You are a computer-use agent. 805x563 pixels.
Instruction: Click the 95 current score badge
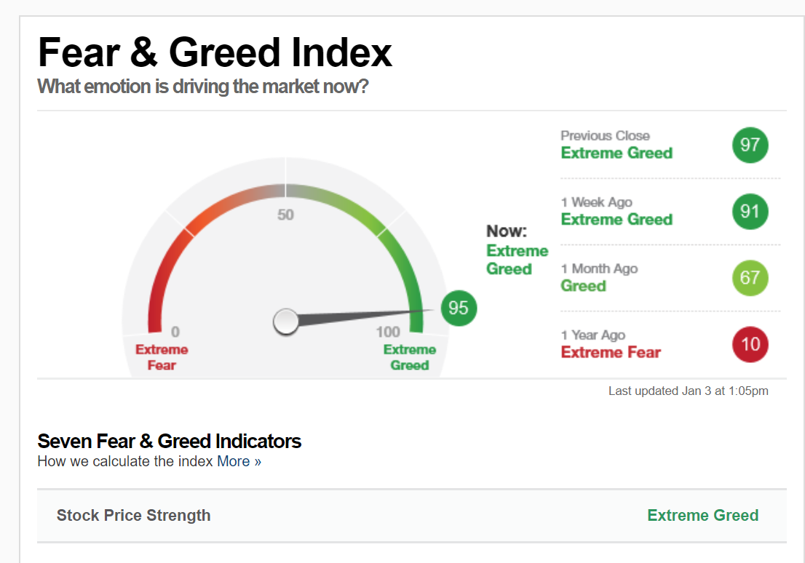click(458, 308)
